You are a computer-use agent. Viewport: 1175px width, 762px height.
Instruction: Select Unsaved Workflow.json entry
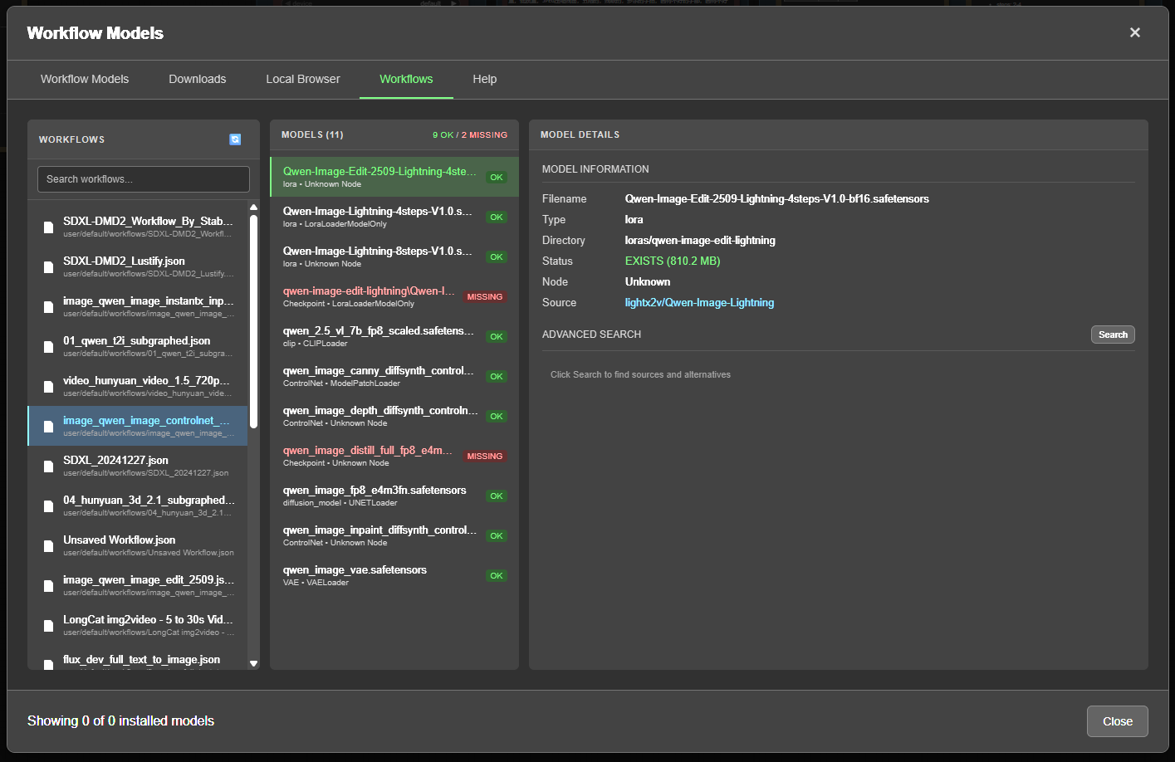[138, 545]
